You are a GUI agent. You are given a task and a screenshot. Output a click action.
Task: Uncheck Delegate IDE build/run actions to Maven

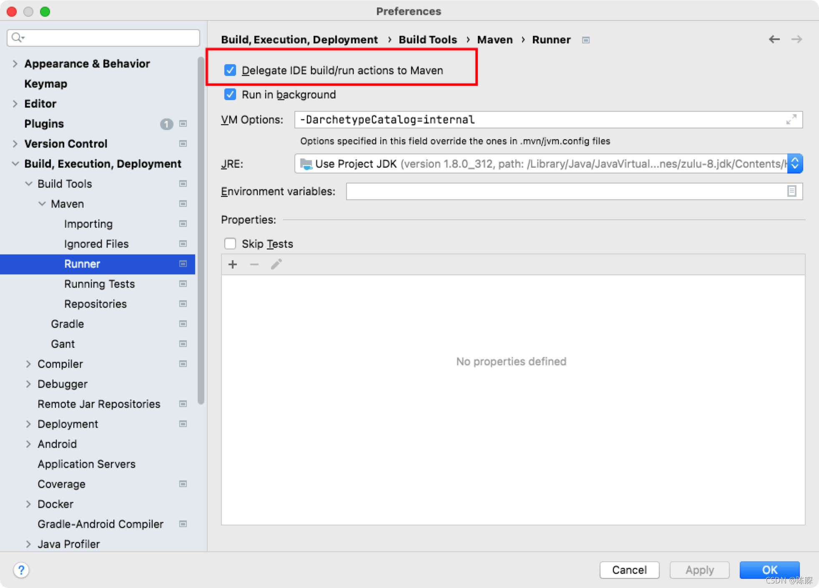[x=230, y=70]
